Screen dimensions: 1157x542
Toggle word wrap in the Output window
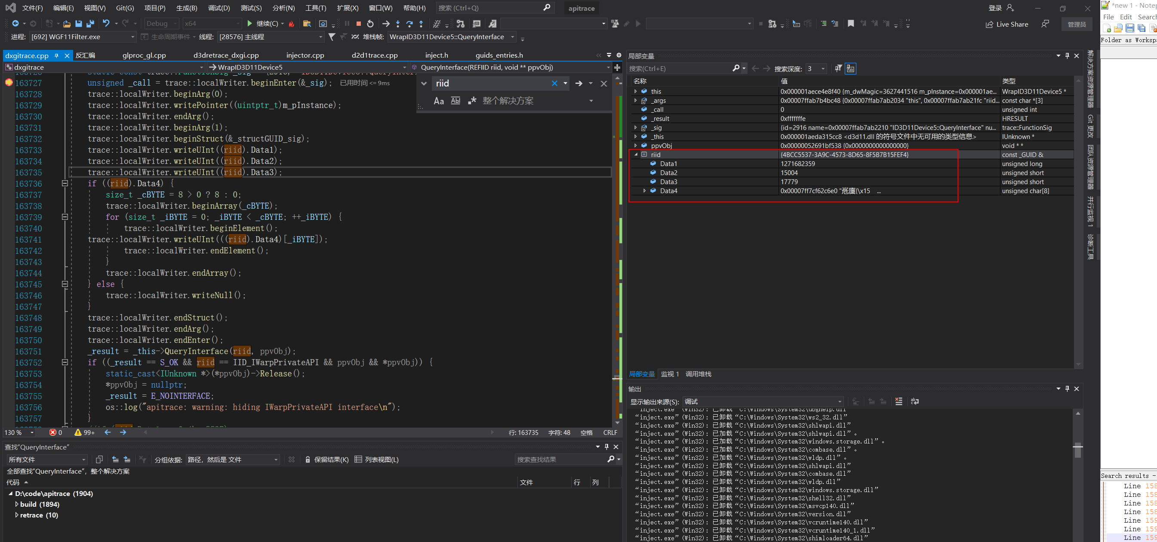click(914, 401)
